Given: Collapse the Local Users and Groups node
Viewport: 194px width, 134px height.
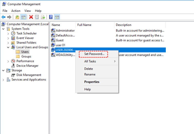Looking at the screenshot, I should (x=8, y=47).
